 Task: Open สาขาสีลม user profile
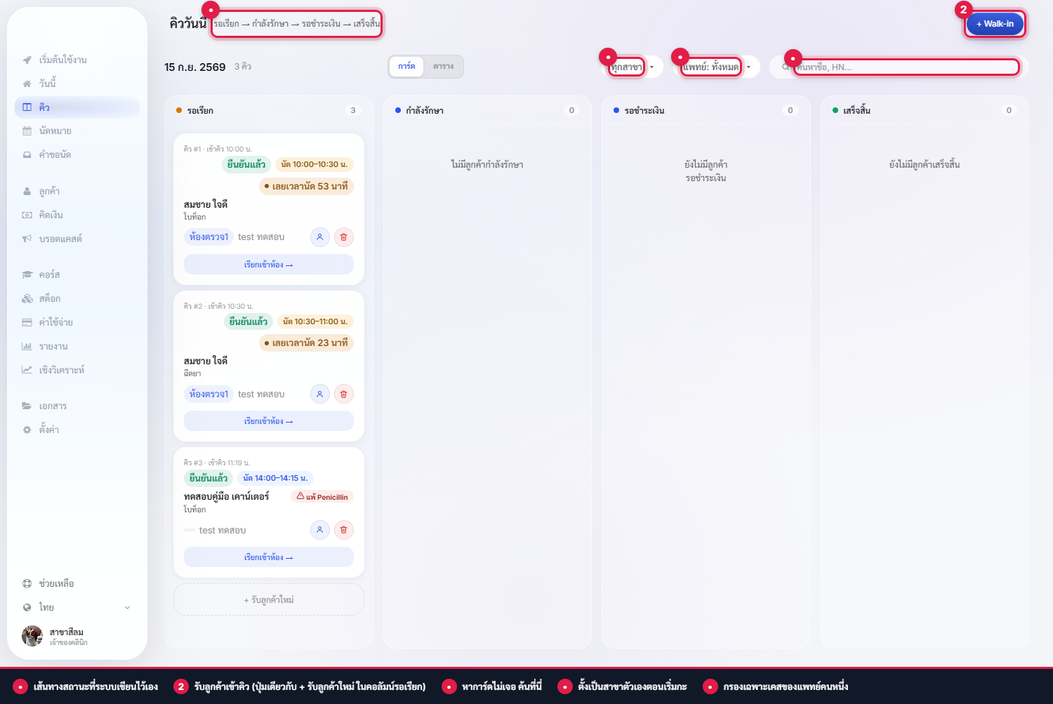pos(77,637)
